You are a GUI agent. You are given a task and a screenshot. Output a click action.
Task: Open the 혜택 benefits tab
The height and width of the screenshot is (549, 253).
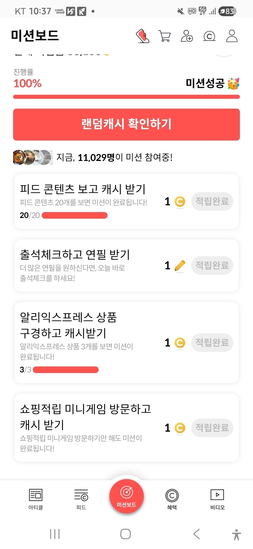click(x=172, y=499)
